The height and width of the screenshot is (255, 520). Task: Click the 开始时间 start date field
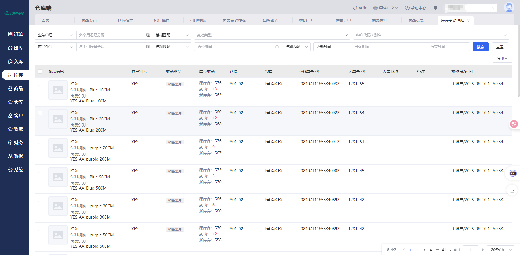point(362,47)
